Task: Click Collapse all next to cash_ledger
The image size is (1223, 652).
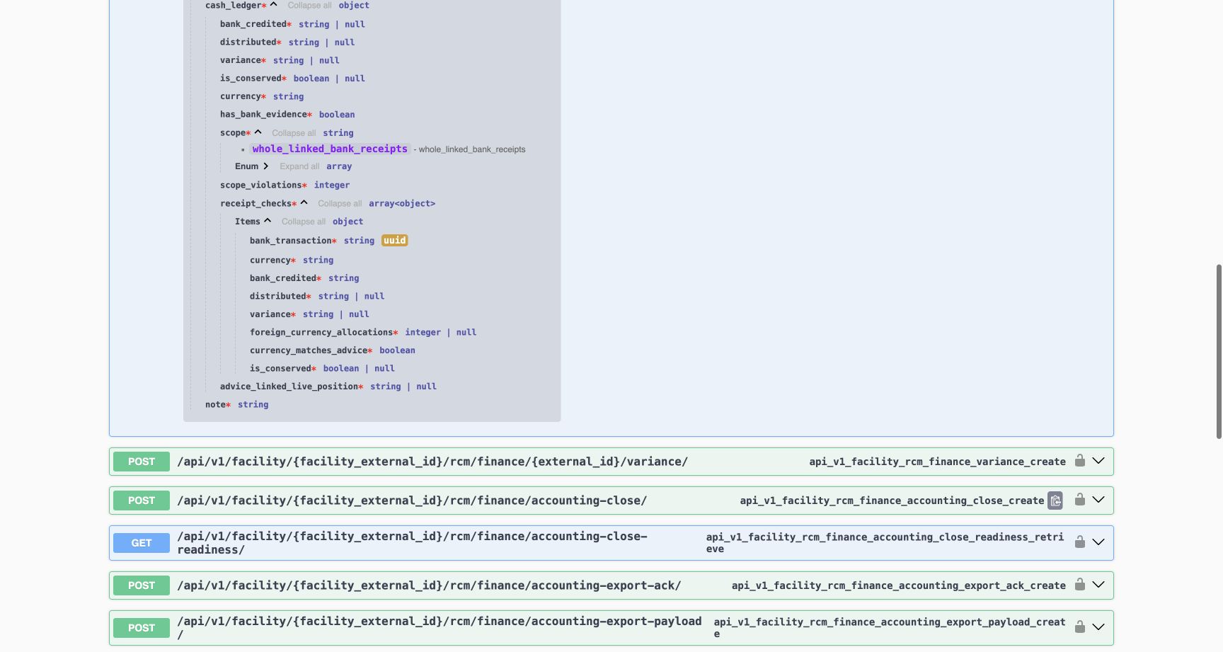Action: click(309, 6)
